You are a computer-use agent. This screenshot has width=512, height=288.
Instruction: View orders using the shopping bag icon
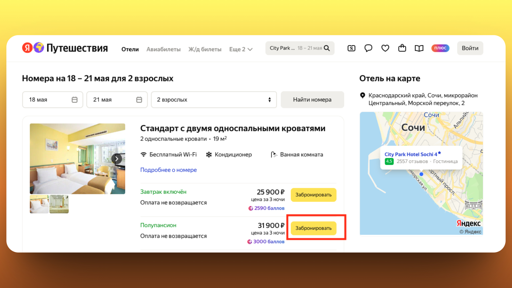point(402,48)
